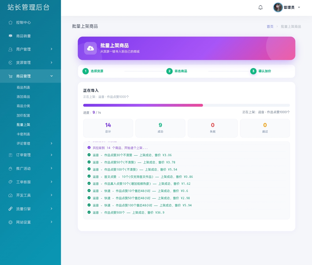The width and height of the screenshot is (312, 265).
Task: Open 商品销量 menu item
Action: 30,36
